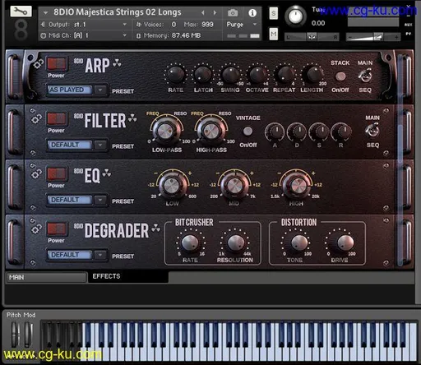This screenshot has width=421, height=365.
Task: Click the FILTER DEFAULT preset field
Action: click(x=70, y=145)
